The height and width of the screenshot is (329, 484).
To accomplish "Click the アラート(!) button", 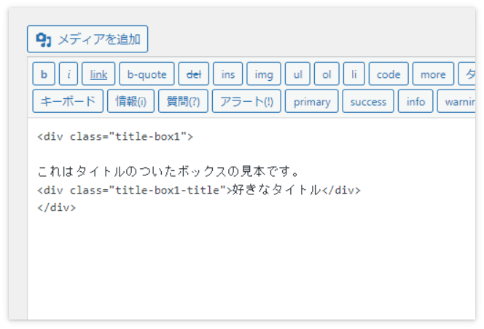I will [x=246, y=101].
